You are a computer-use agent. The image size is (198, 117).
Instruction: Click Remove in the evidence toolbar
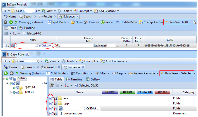coord(92,22)
